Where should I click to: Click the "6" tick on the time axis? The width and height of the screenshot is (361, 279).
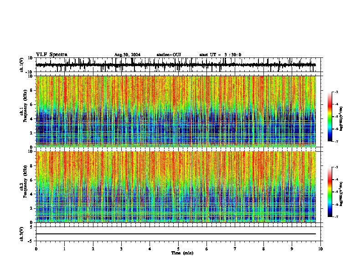(207, 249)
